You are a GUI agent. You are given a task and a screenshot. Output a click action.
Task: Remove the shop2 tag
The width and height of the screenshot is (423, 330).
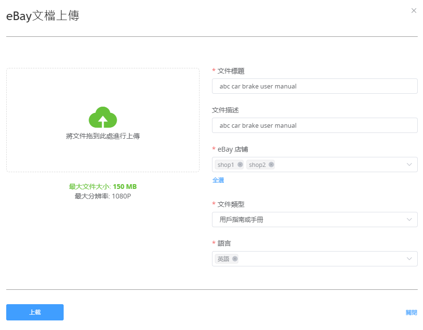coord(271,165)
